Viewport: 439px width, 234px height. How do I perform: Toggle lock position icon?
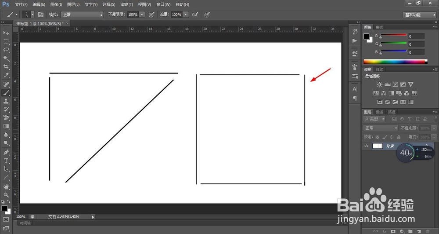pos(392,137)
